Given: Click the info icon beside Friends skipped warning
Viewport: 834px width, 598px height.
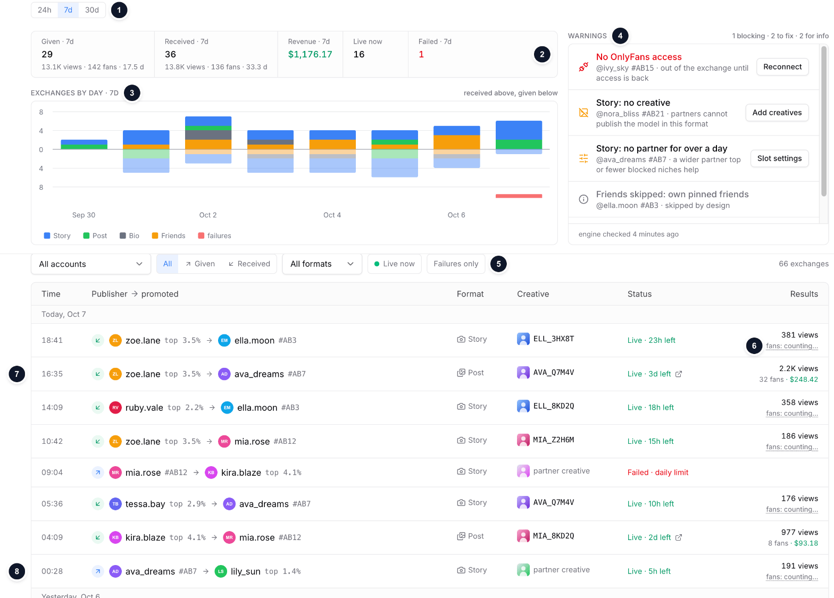Looking at the screenshot, I should 583,199.
